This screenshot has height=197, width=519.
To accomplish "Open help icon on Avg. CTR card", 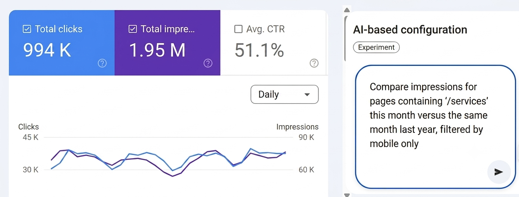I will point(314,63).
